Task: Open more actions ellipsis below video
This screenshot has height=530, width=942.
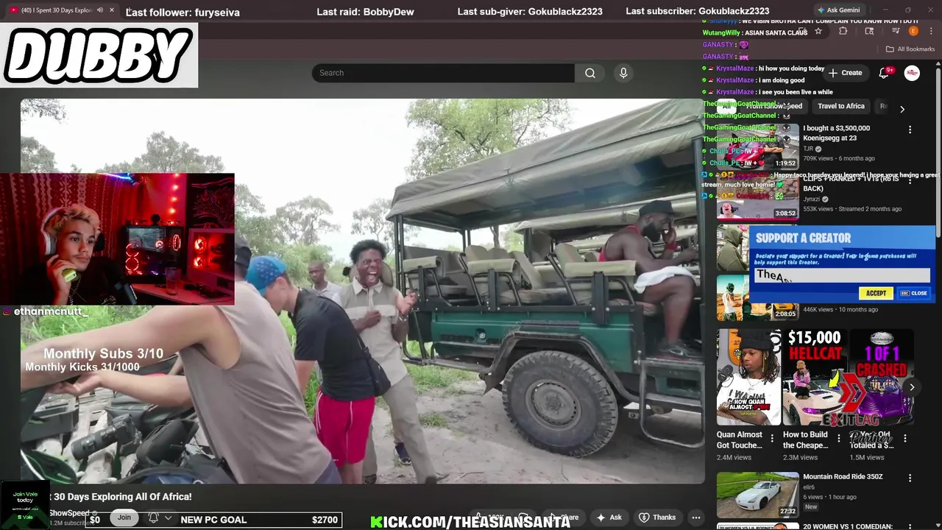Action: click(x=695, y=517)
